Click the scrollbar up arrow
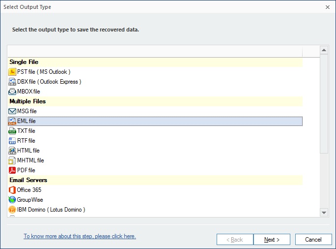336x249 pixels. [324, 50]
